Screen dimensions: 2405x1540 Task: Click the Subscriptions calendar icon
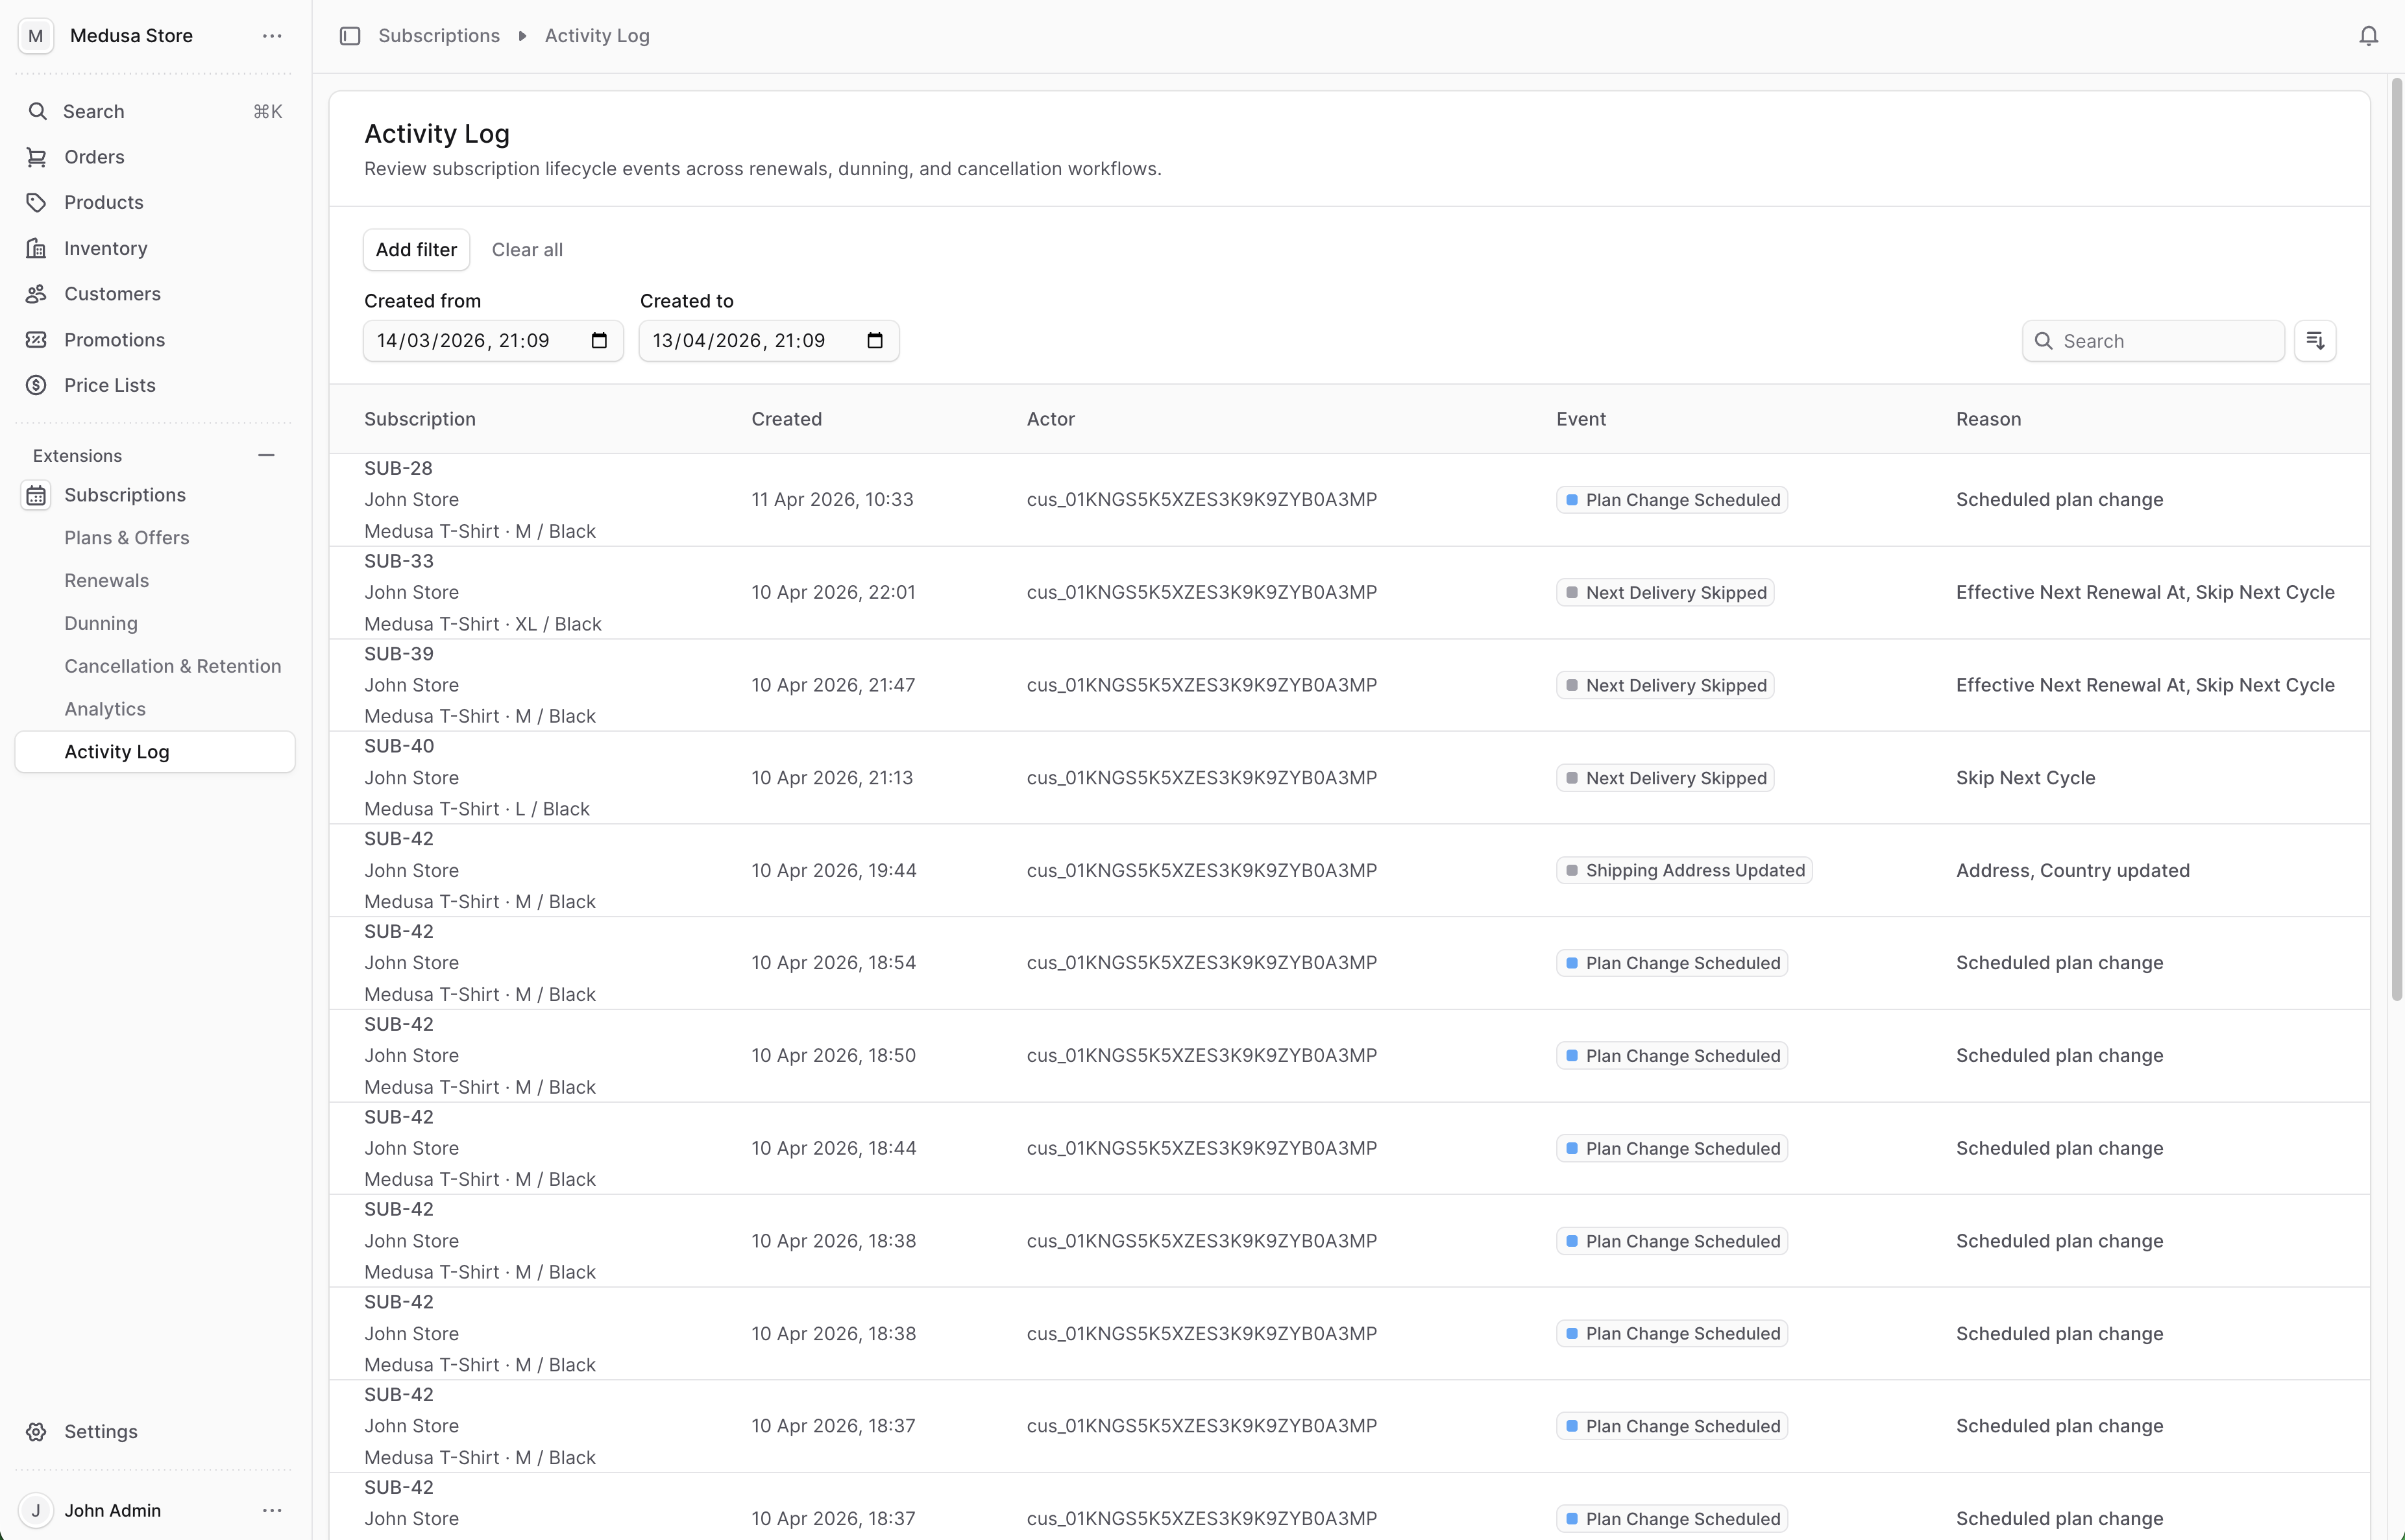point(37,495)
